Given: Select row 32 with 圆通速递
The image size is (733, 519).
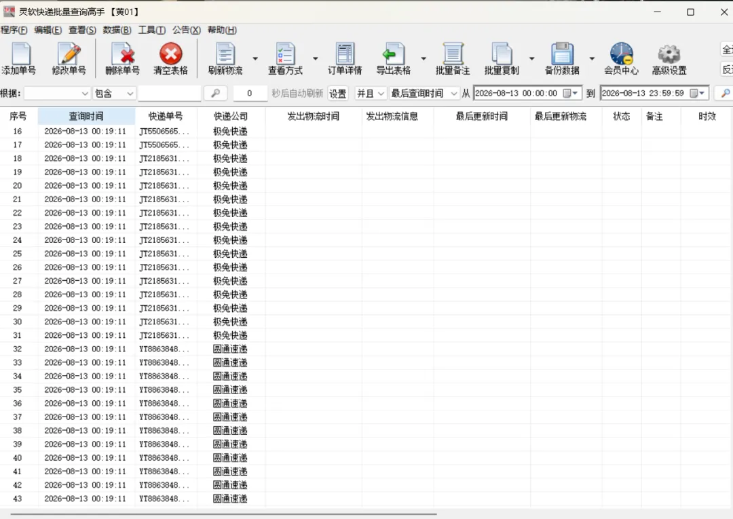Looking at the screenshot, I should point(366,349).
